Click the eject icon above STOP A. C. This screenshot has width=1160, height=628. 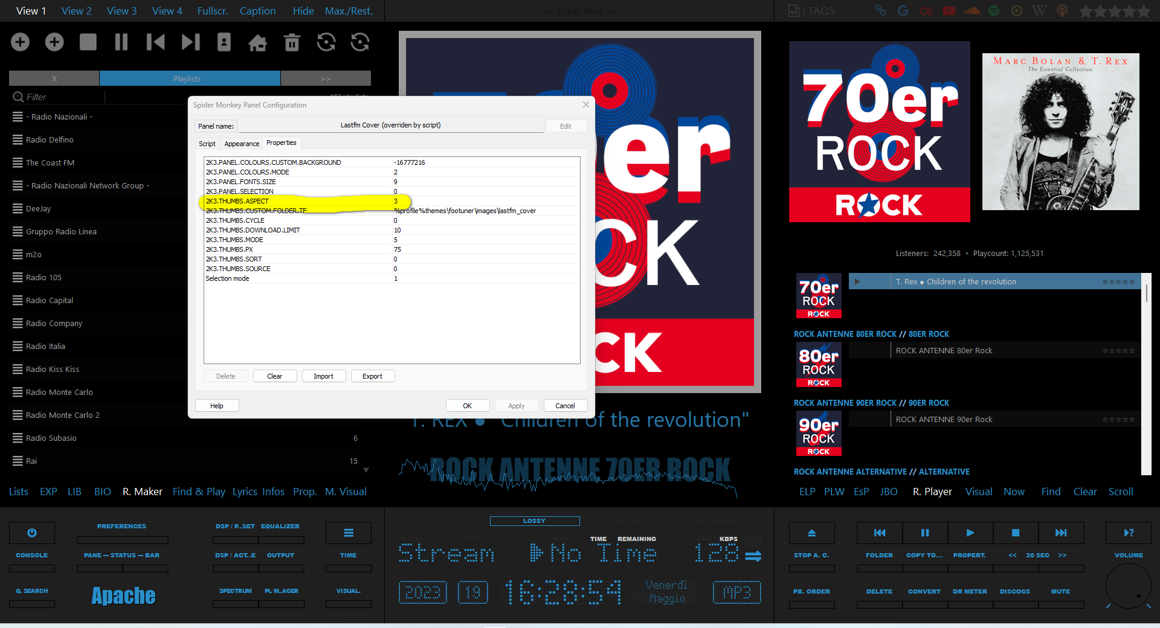pyautogui.click(x=811, y=533)
